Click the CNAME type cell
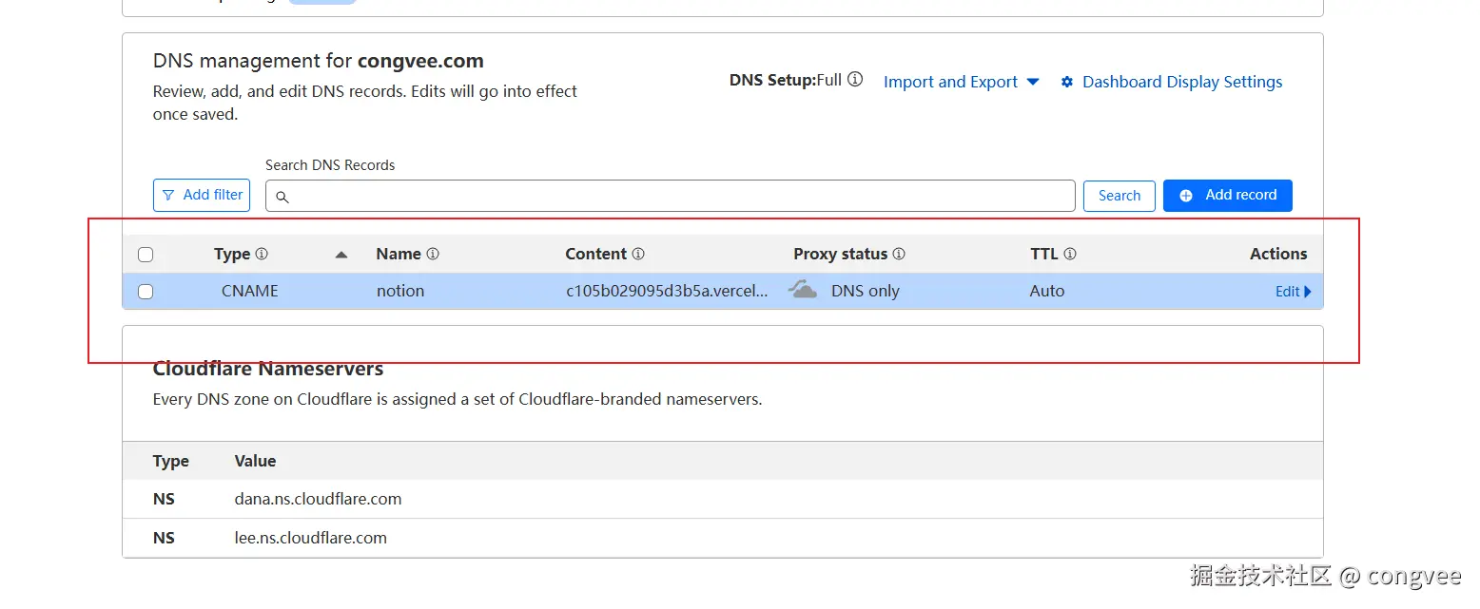The height and width of the screenshot is (609, 1480). [x=250, y=291]
